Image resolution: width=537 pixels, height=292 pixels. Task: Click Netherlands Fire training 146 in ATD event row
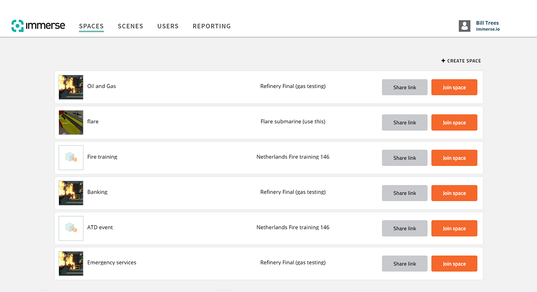coord(293,227)
